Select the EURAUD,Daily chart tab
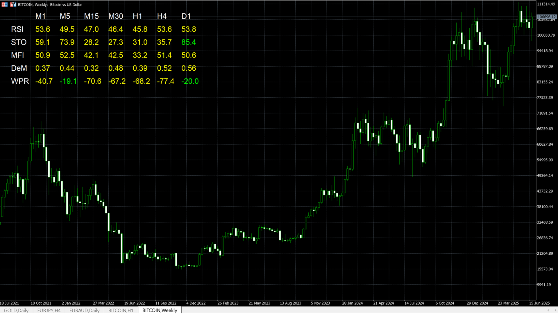Image resolution: width=558 pixels, height=314 pixels. [x=84, y=310]
